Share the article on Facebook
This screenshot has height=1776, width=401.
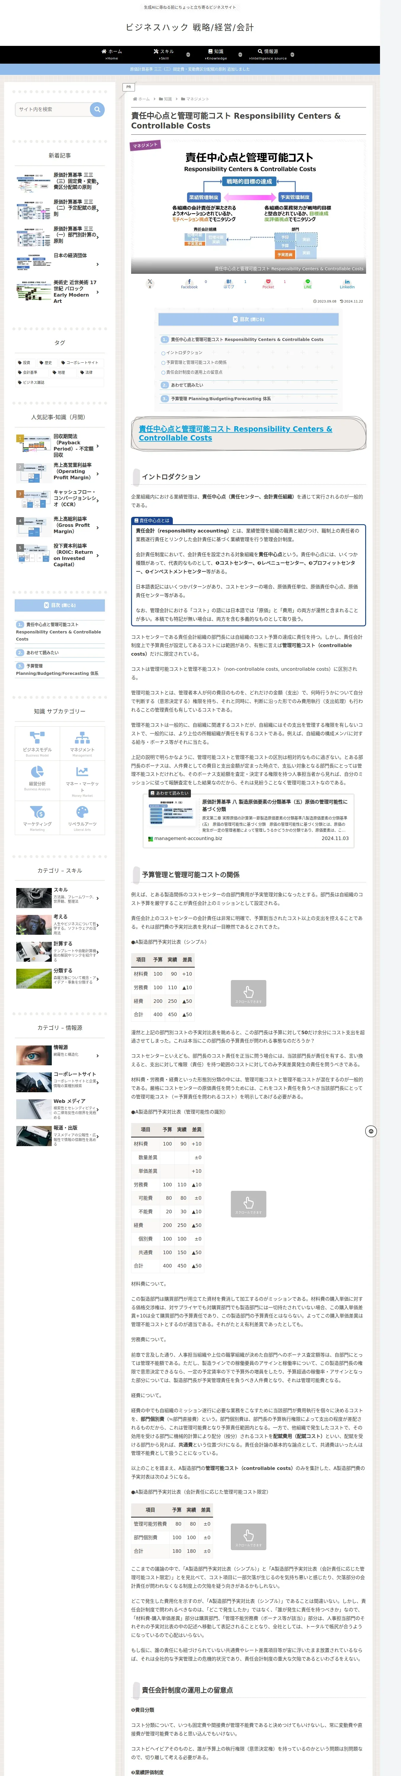pyautogui.click(x=189, y=283)
